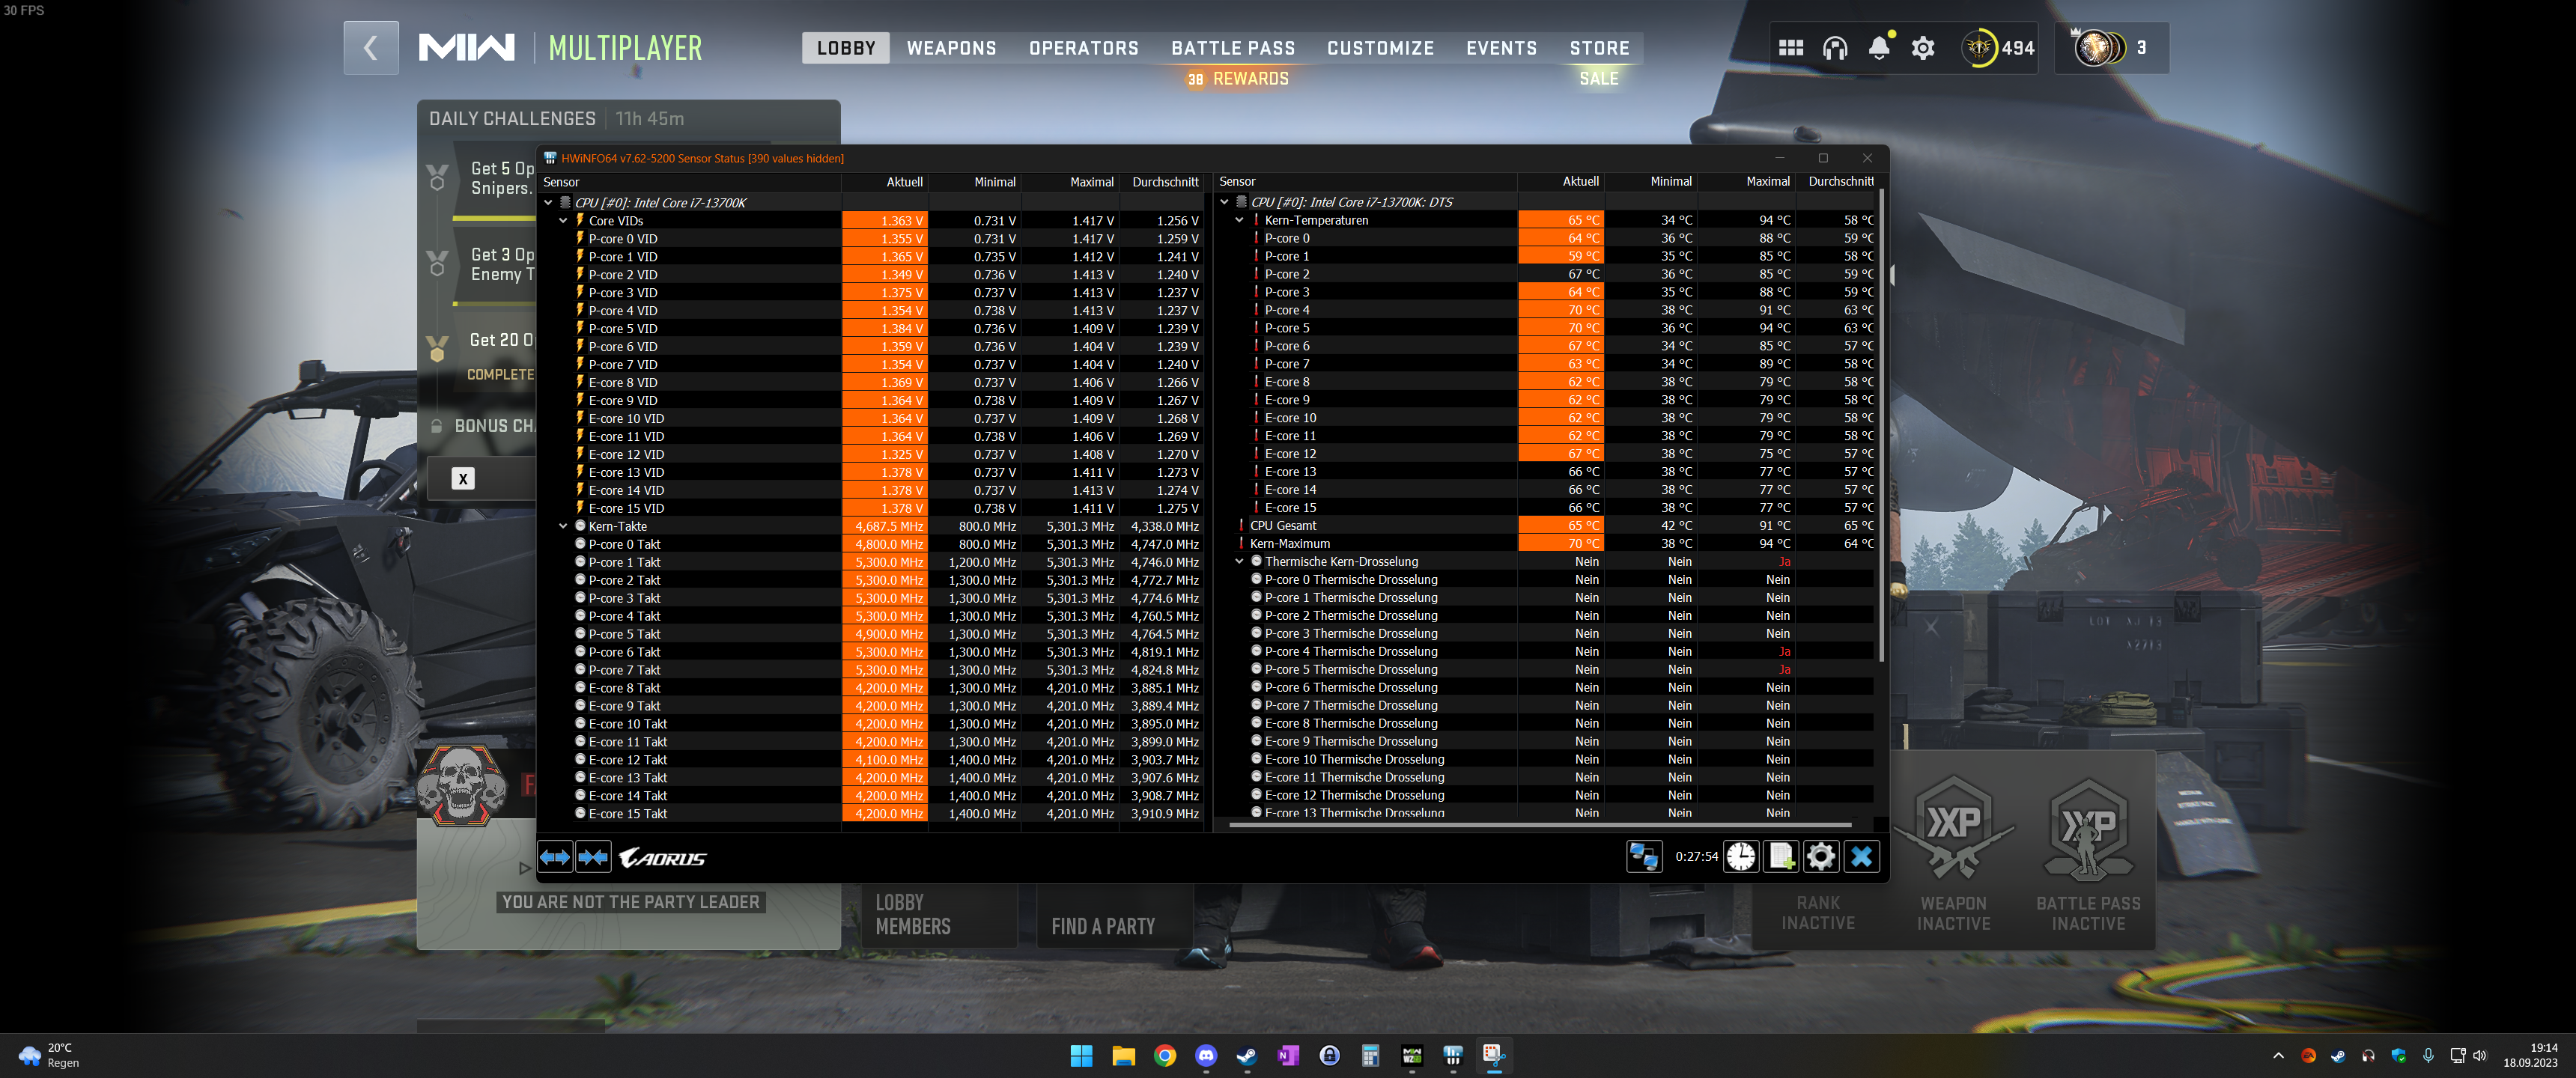Close sensors with the blue X icon
Image resolution: width=2576 pixels, height=1078 pixels.
click(x=1861, y=857)
